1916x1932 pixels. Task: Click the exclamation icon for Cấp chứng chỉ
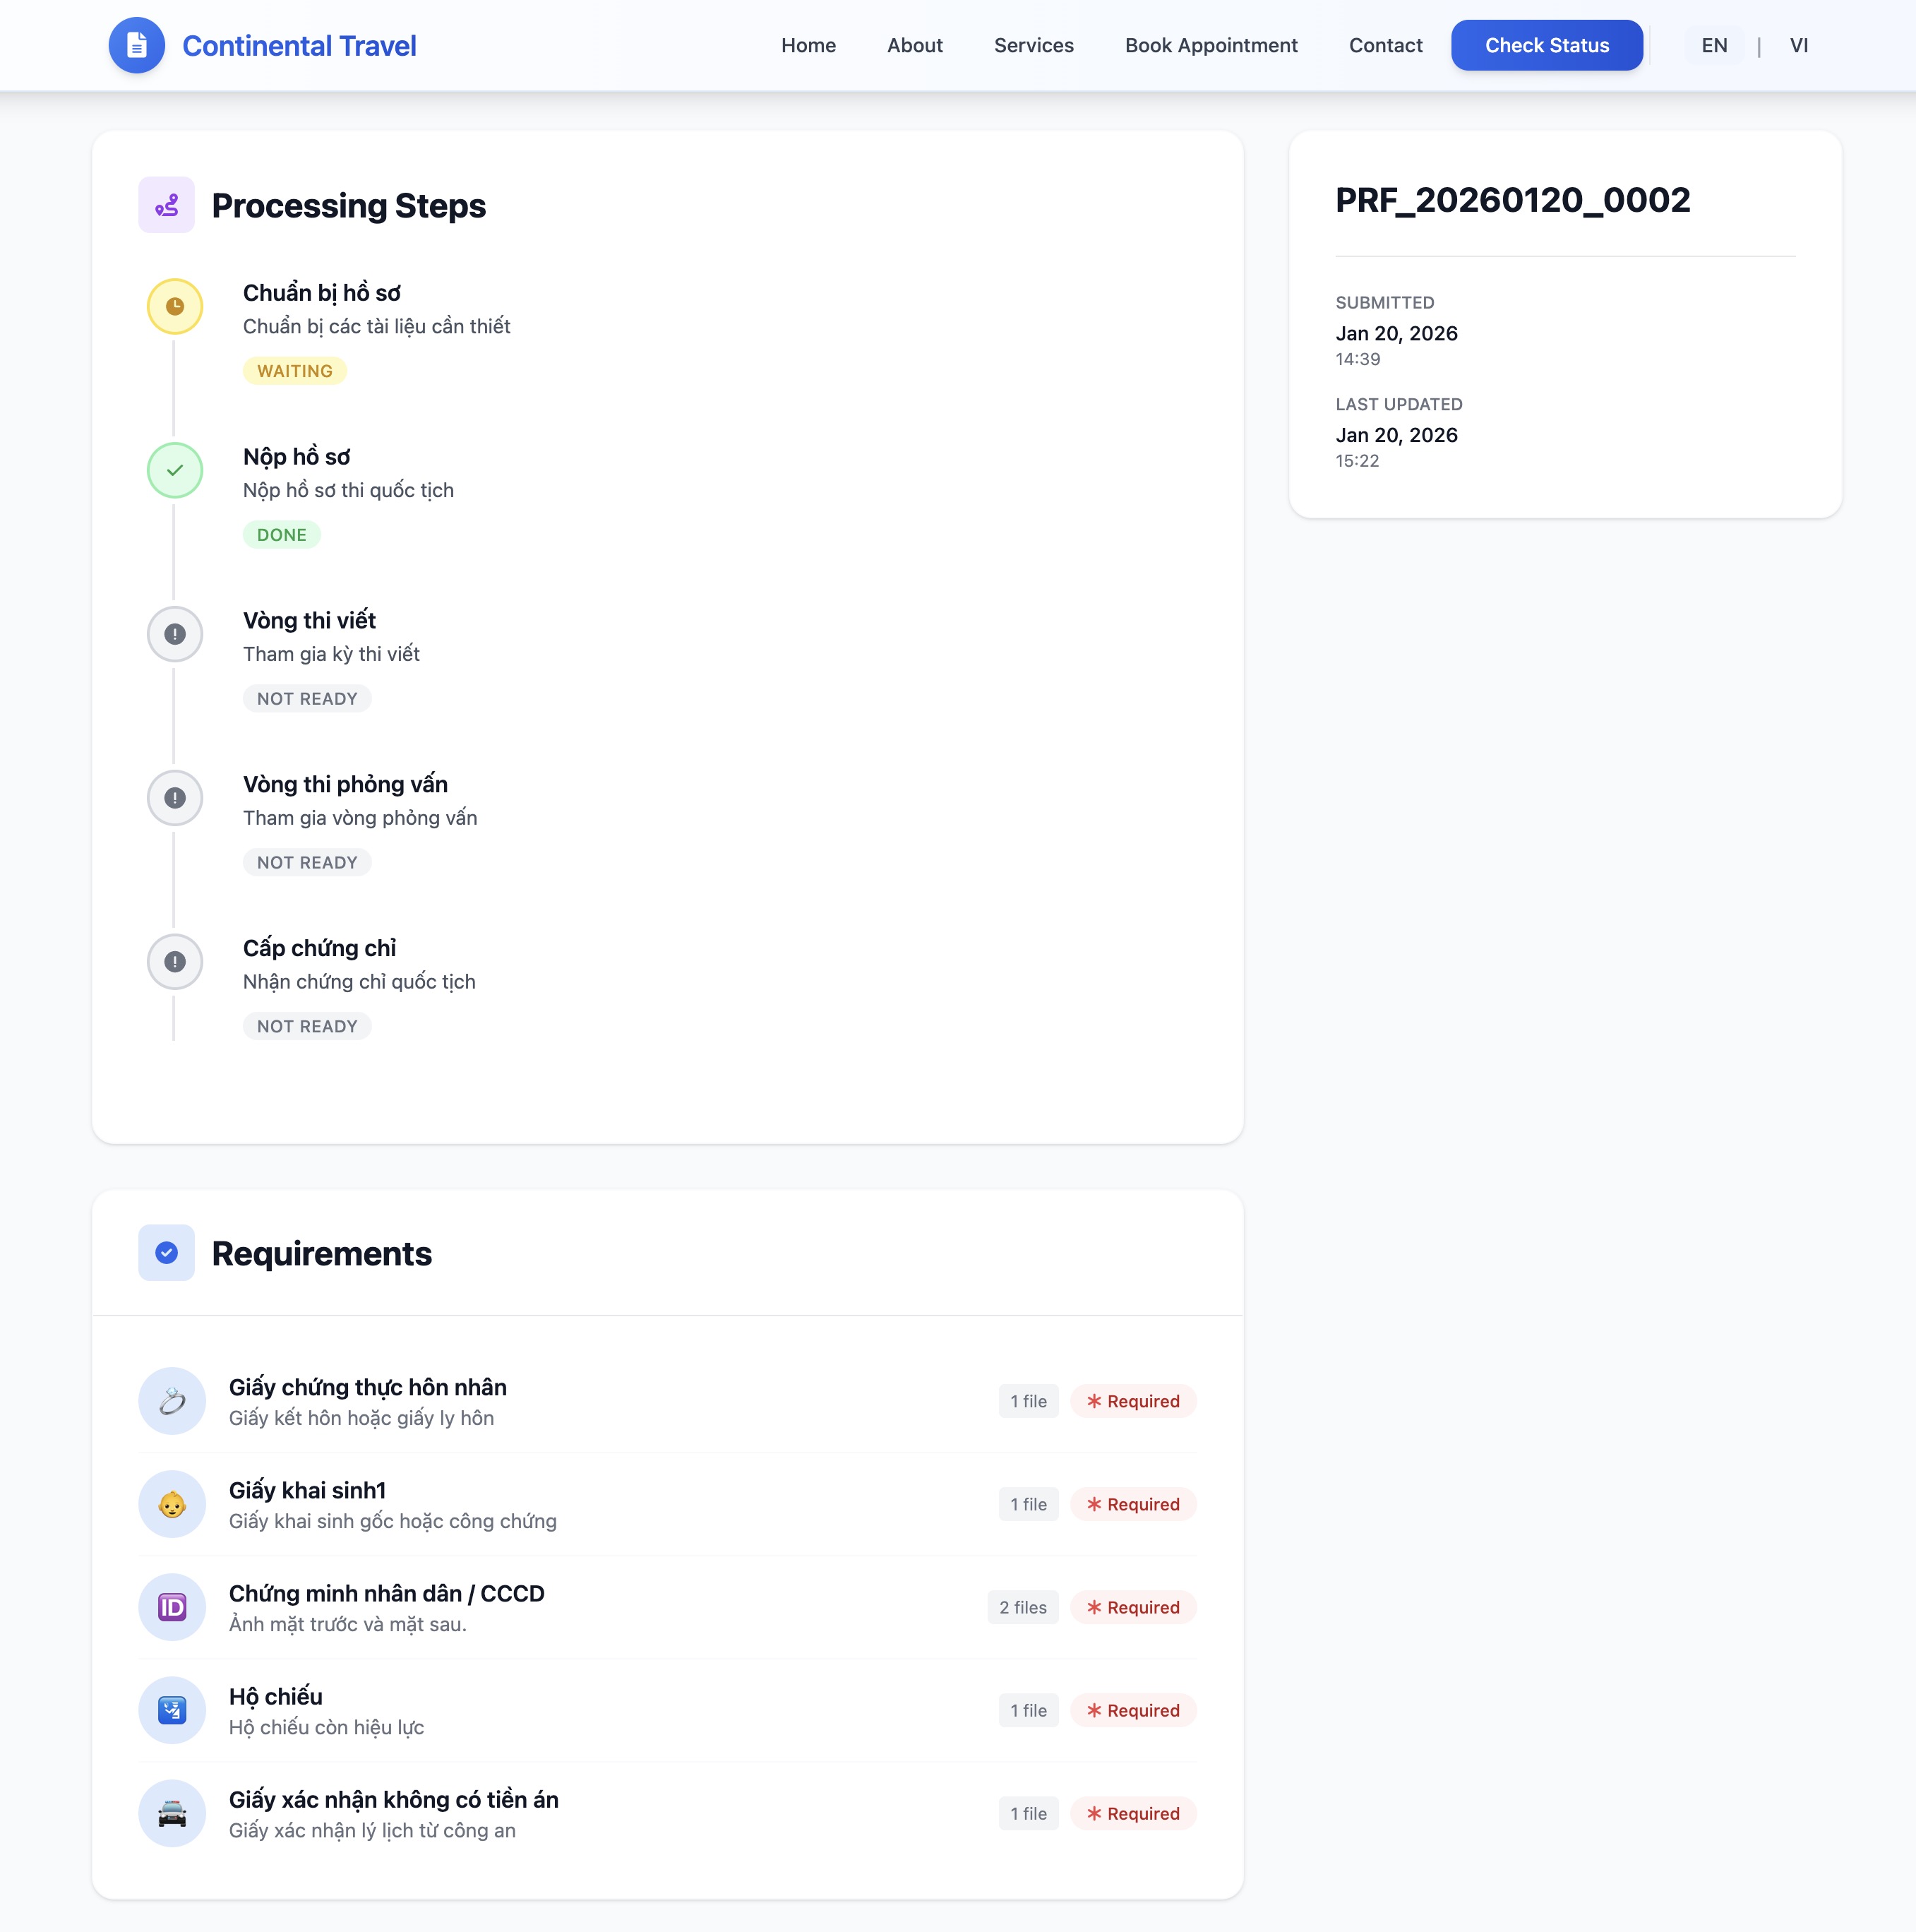pyautogui.click(x=175, y=962)
